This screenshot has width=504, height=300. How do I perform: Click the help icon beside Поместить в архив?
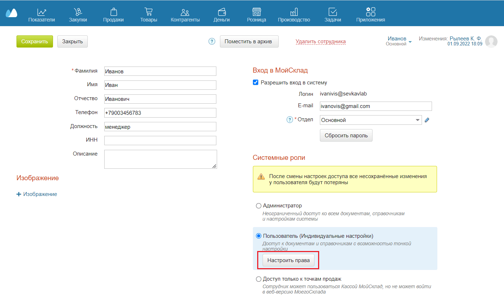(x=212, y=41)
